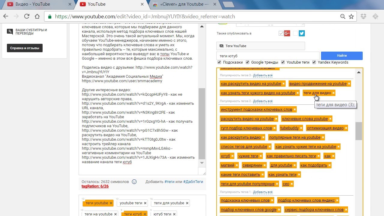Add suggested tag 'популярные теги на youtube'
Screen dimensions: 384x216
[295, 137]
